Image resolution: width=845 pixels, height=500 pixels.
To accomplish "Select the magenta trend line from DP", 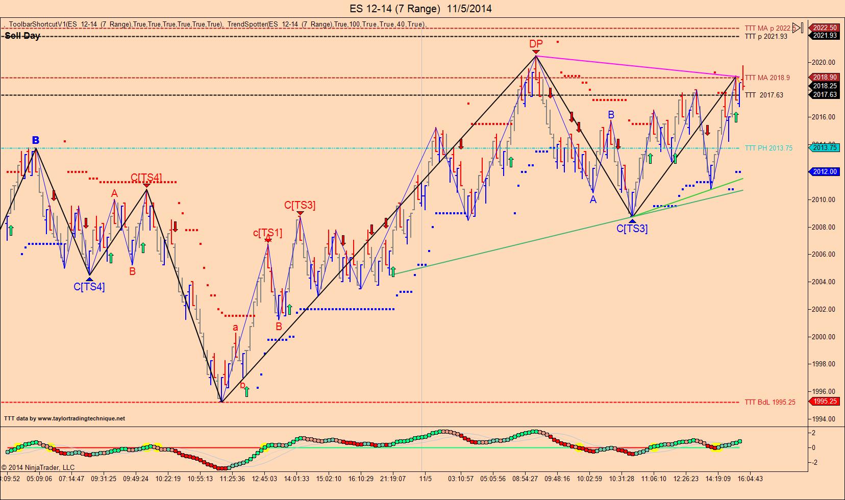I will (x=636, y=66).
